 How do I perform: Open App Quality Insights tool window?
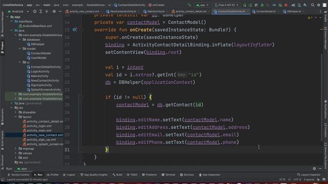pyautogui.click(x=94, y=175)
